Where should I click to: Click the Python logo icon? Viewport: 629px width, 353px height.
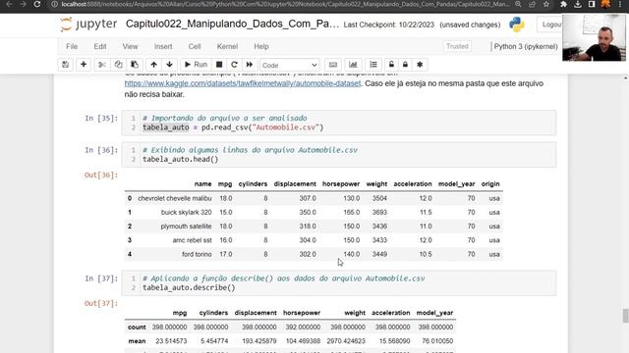pyautogui.click(x=517, y=25)
